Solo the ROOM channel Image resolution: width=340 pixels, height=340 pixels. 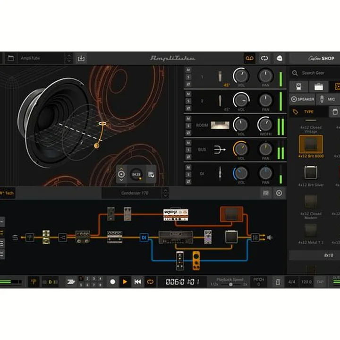188,126
